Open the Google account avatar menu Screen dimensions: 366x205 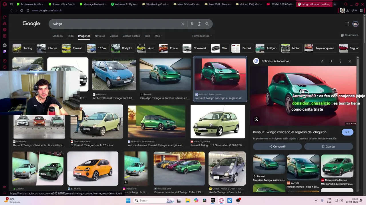[355, 24]
